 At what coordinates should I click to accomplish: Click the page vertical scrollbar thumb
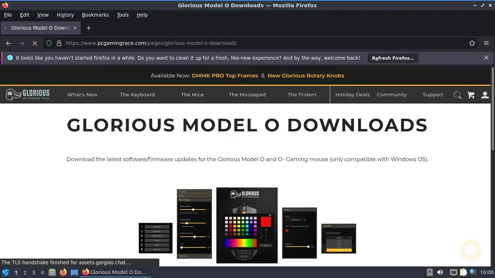coord(493,109)
